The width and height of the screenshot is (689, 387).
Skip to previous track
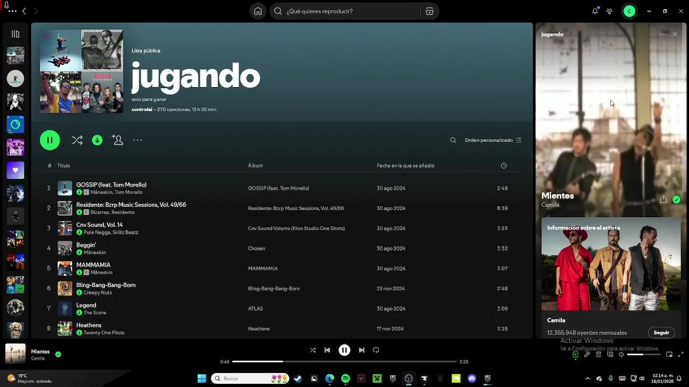[327, 350]
